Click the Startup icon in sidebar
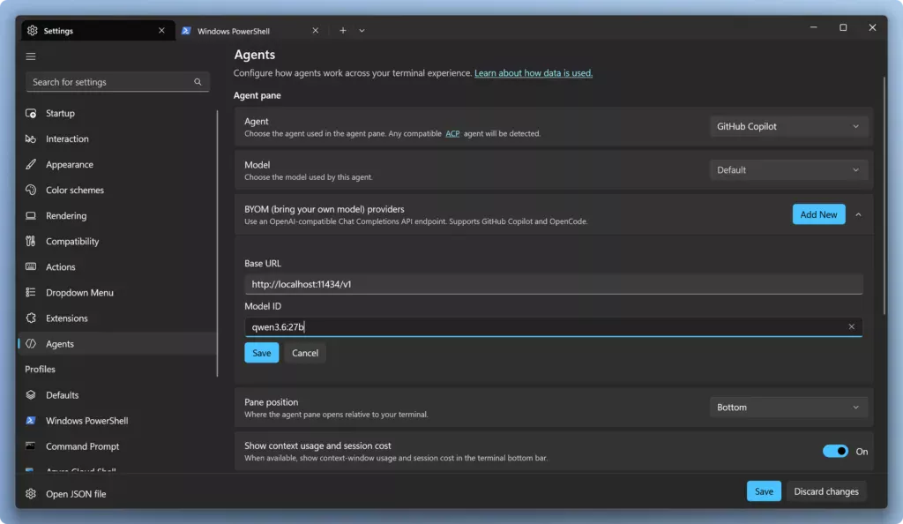903x524 pixels. [31, 114]
